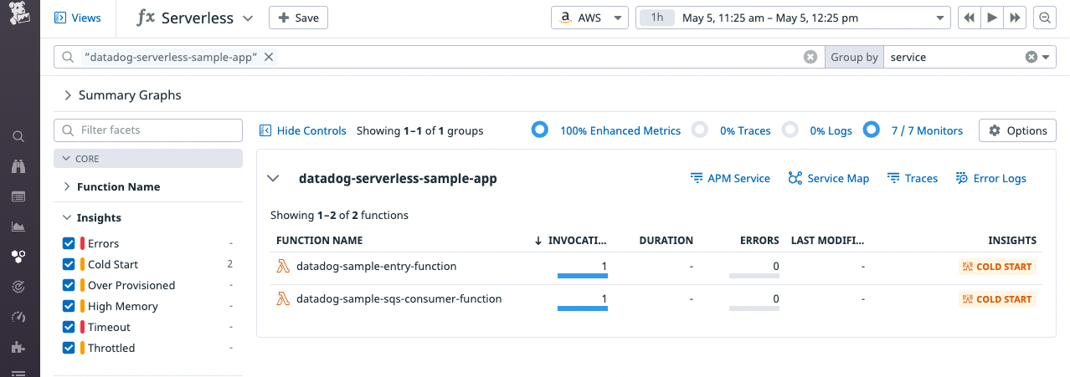Collapse the datadog-serverless-sample-app group
Screen dimensions: 1070x377
pos(272,178)
